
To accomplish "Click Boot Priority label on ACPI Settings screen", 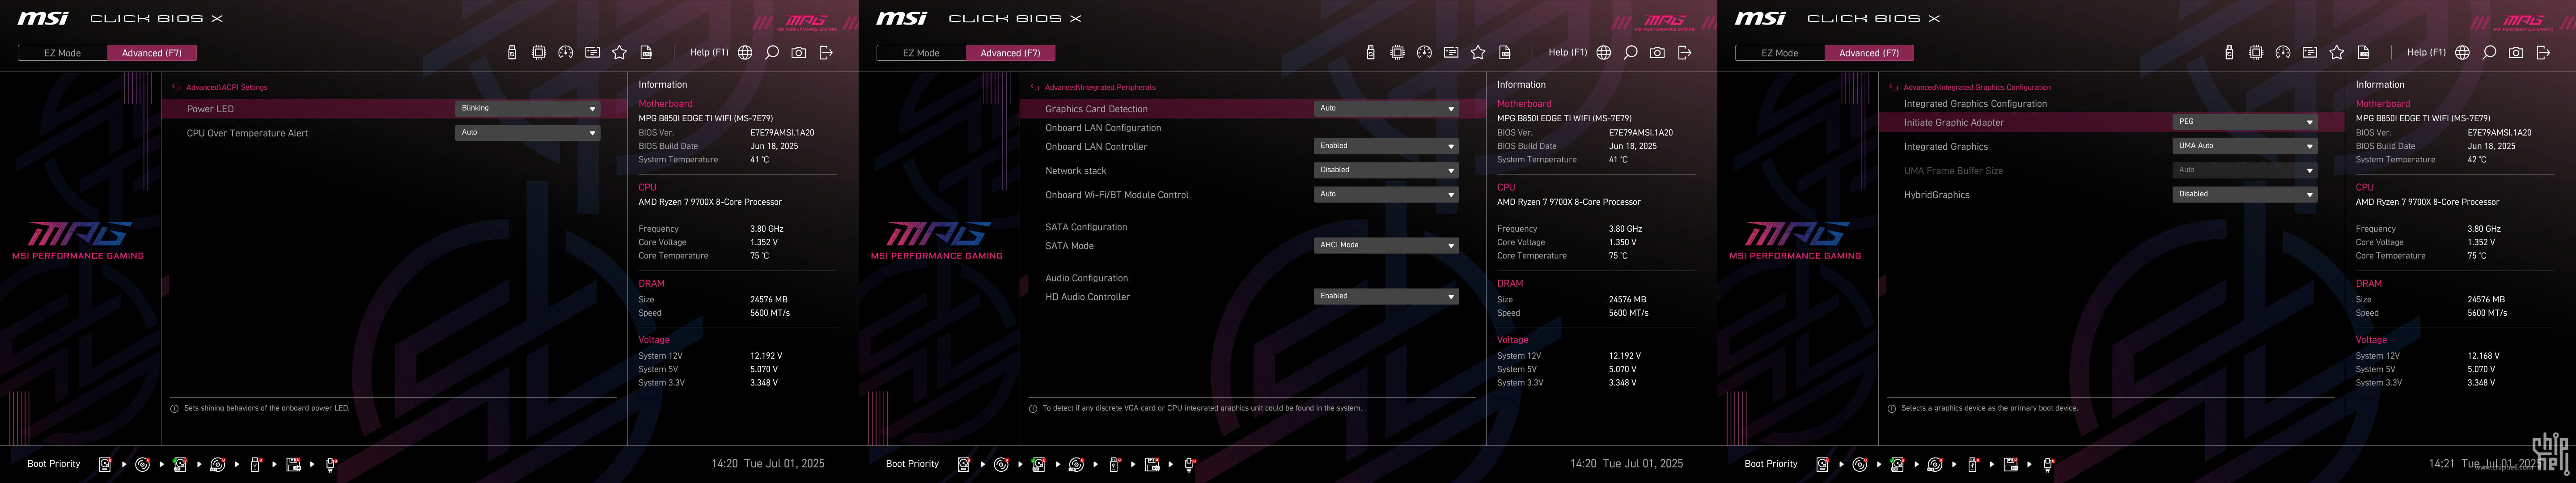I will point(54,464).
